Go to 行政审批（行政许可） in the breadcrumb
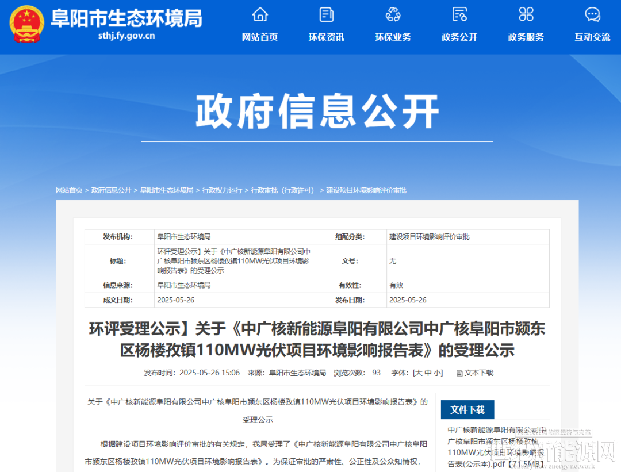The height and width of the screenshot is (472, 621). coord(283,190)
